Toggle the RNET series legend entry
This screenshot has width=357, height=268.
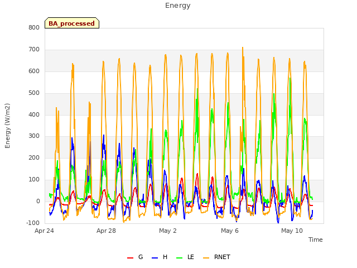pyautogui.click(x=216, y=257)
